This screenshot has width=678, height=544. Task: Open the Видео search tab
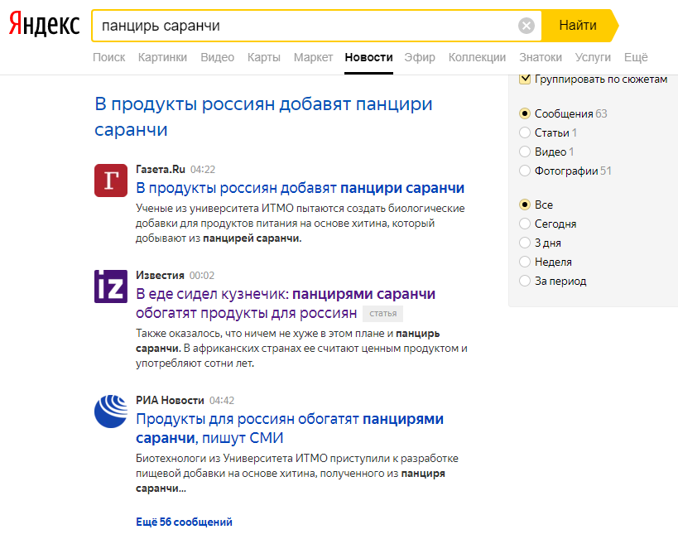coord(217,57)
